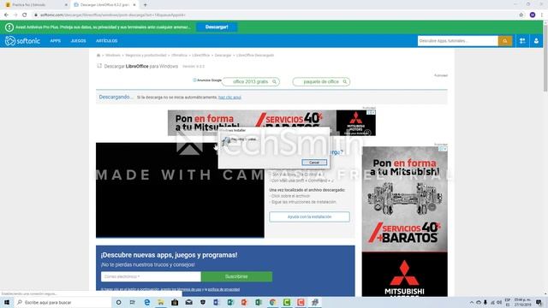Open the Action Center notification icon
Screen dimensions: 548x308
coord(539,302)
